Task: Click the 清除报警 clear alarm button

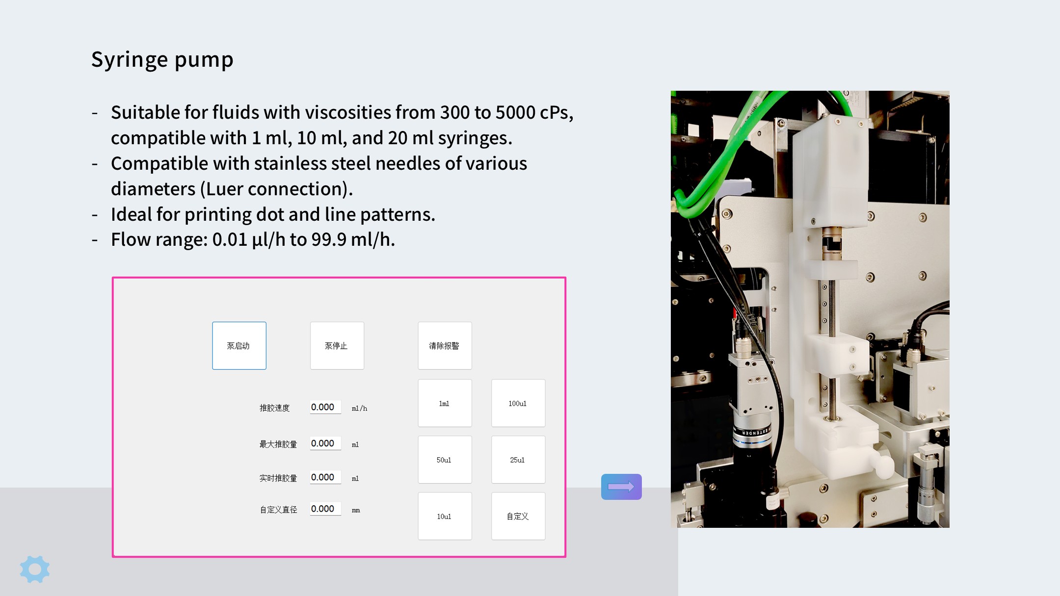Action: pos(445,345)
